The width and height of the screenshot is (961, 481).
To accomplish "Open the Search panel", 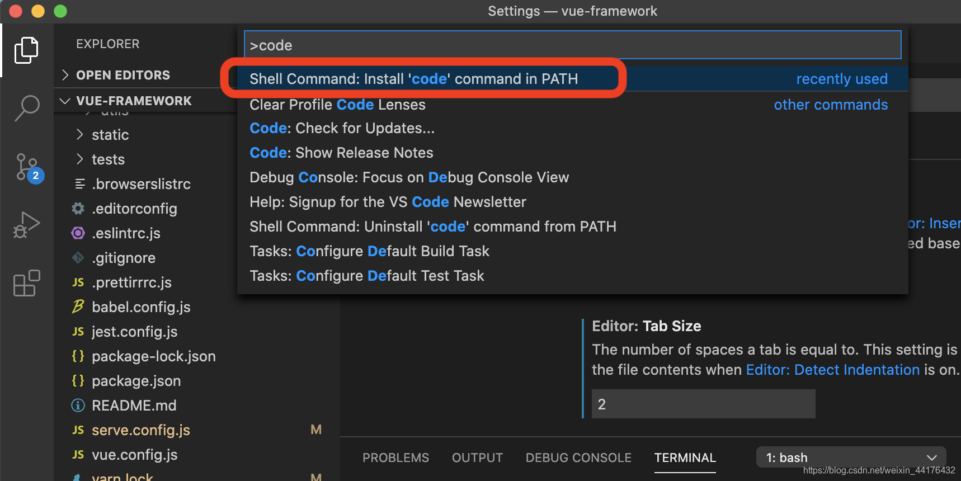I will (26, 108).
